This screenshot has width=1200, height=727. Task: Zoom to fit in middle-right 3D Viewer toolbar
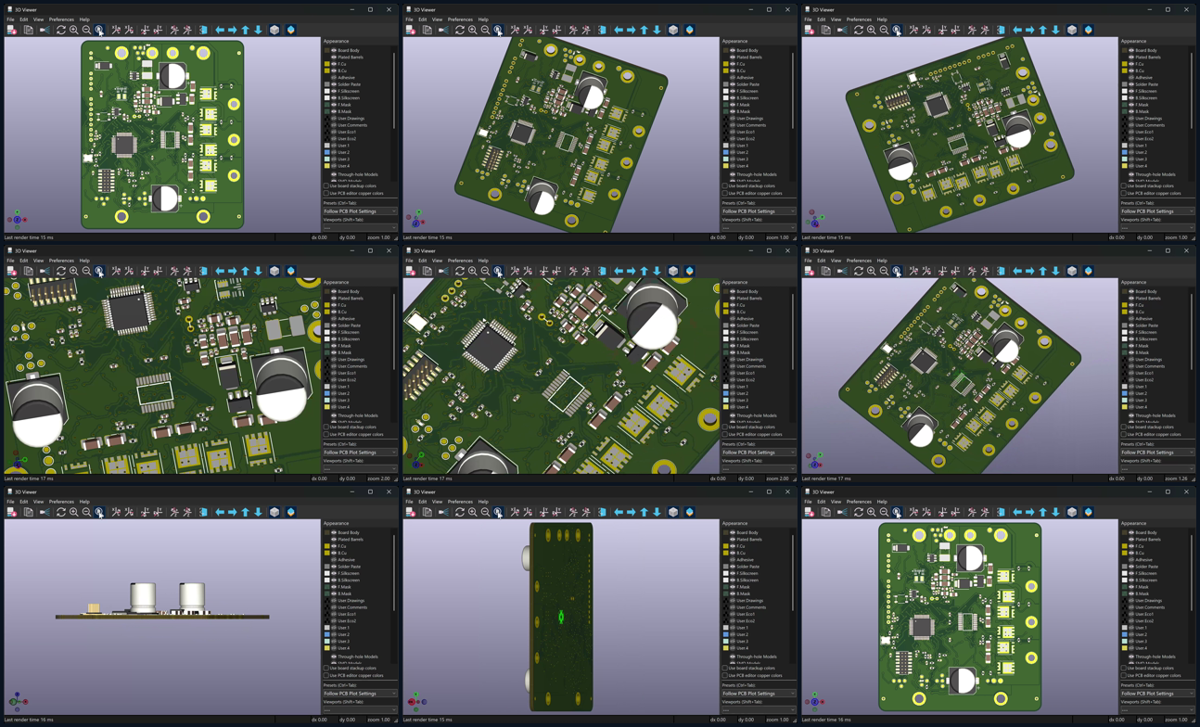[x=897, y=271]
